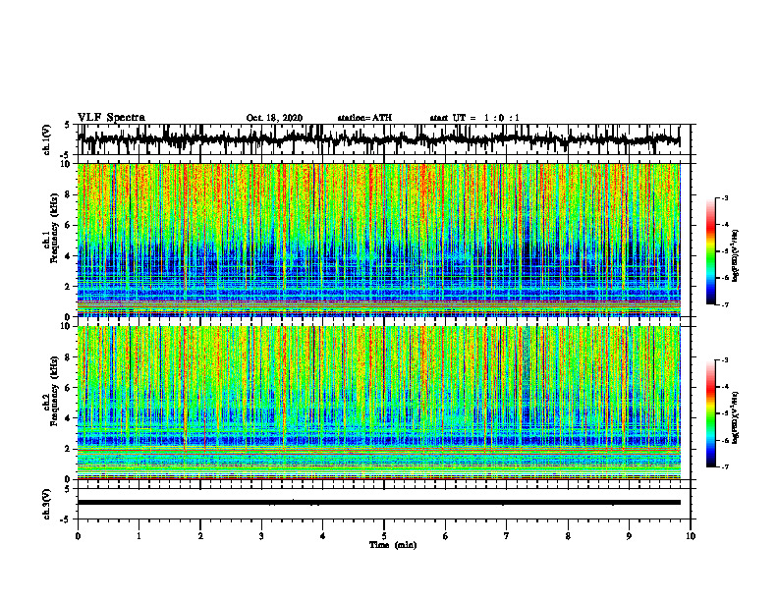Screen dimensions: 778x601
Task: Click inside the ch.1 spectrogram panel
Action: click(x=384, y=240)
